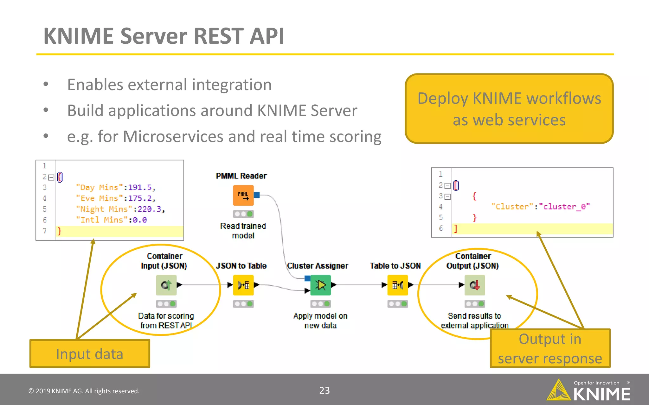Click status traffic light under PMML Reader
The height and width of the screenshot is (405, 649).
click(x=243, y=214)
